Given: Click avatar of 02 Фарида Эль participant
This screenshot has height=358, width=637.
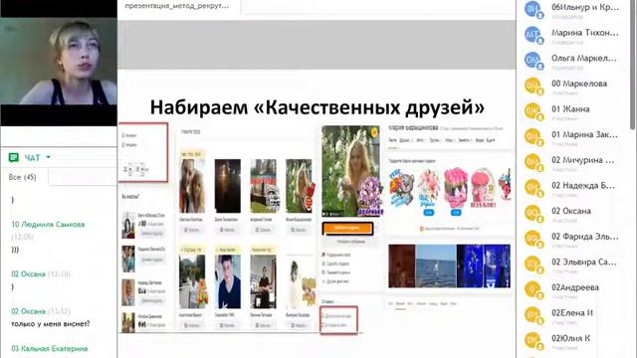Looking at the screenshot, I should tap(533, 239).
